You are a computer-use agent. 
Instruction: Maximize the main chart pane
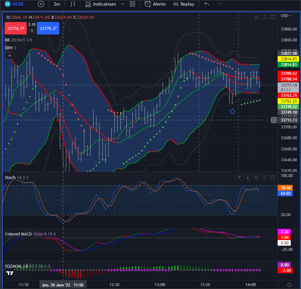pos(272,17)
